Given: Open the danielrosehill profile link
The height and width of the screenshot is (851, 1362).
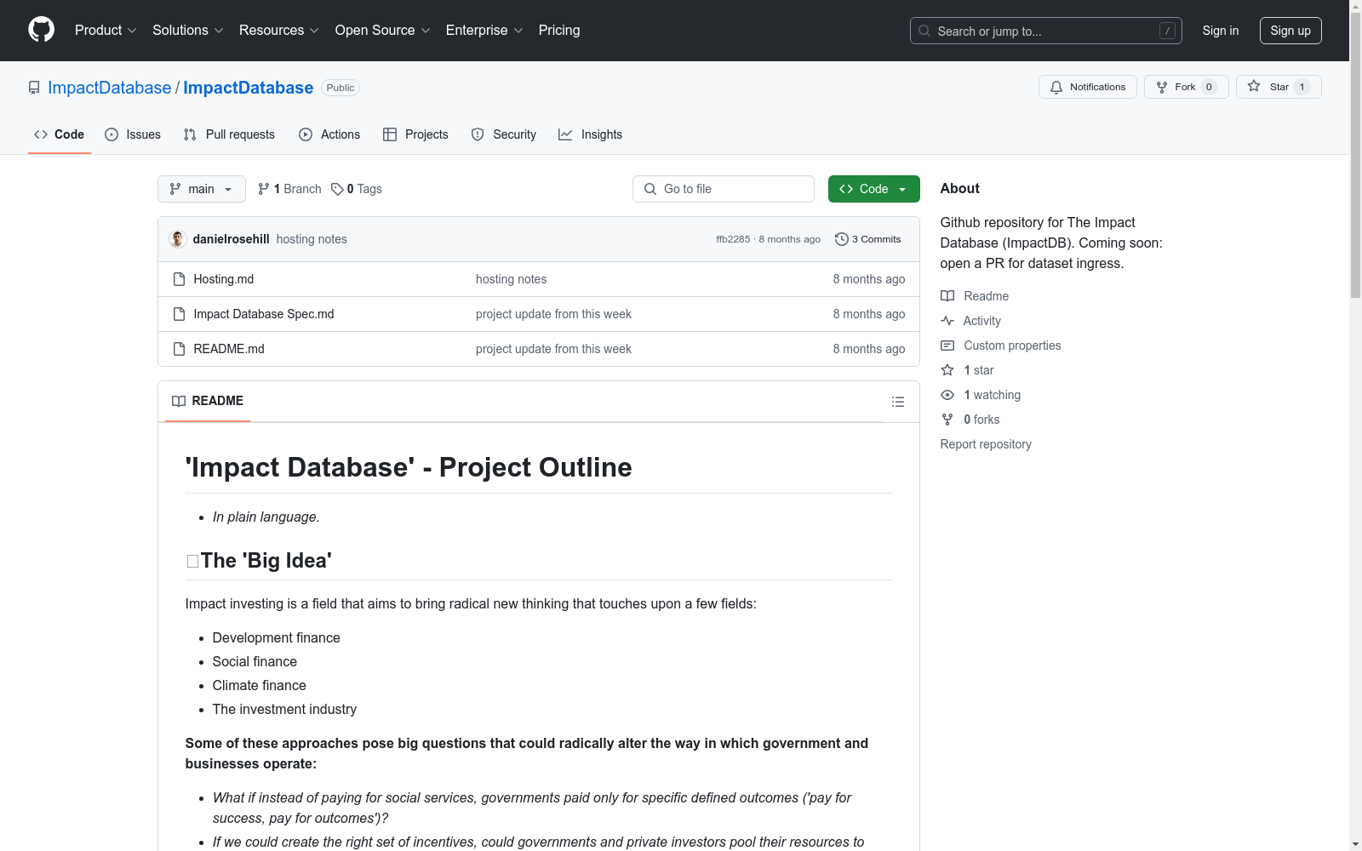Looking at the screenshot, I should coord(232,239).
